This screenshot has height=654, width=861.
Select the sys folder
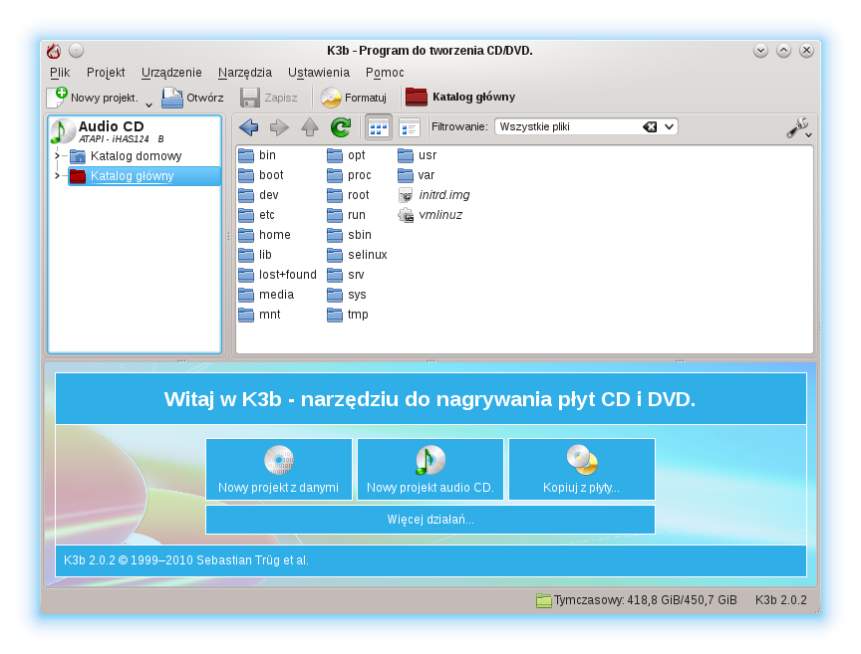(347, 295)
